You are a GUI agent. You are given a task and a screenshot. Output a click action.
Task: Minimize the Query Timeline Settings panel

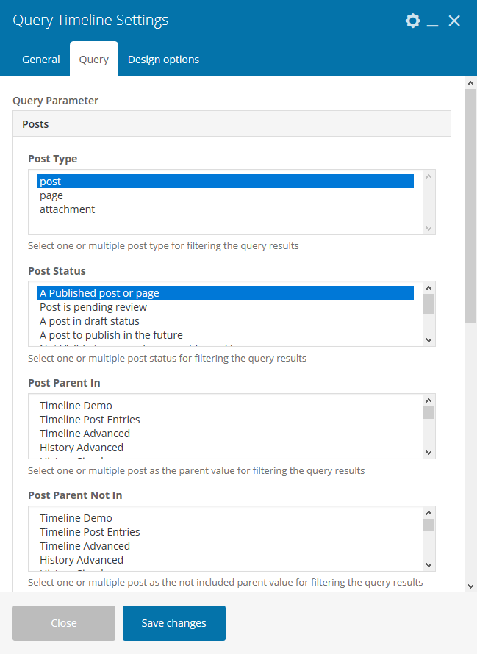pyautogui.click(x=433, y=21)
